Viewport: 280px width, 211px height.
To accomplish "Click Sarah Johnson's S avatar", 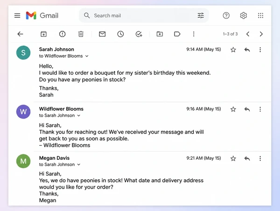I will (x=23, y=53).
